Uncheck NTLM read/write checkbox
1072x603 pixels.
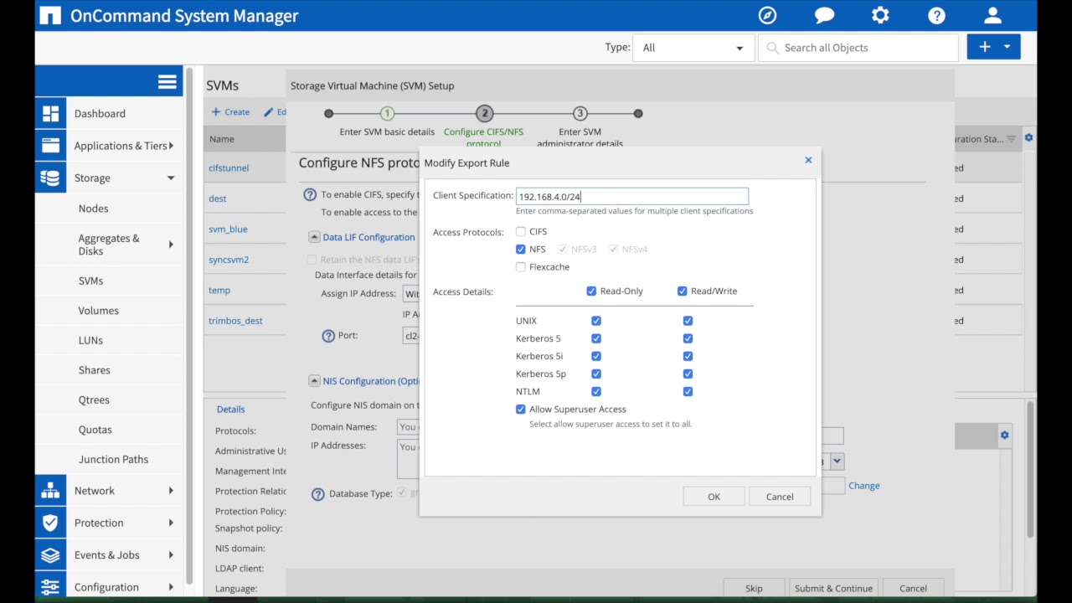click(688, 392)
